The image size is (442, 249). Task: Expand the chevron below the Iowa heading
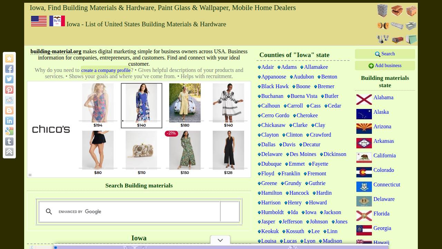[x=220, y=240]
